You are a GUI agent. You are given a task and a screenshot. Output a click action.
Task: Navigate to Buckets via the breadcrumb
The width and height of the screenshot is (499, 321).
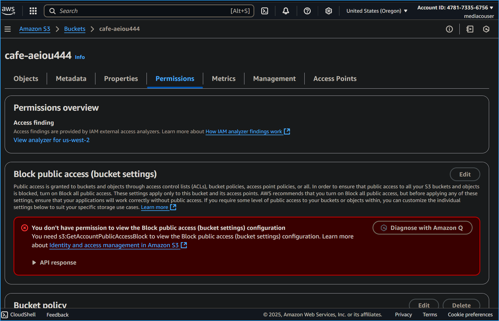[x=75, y=29]
